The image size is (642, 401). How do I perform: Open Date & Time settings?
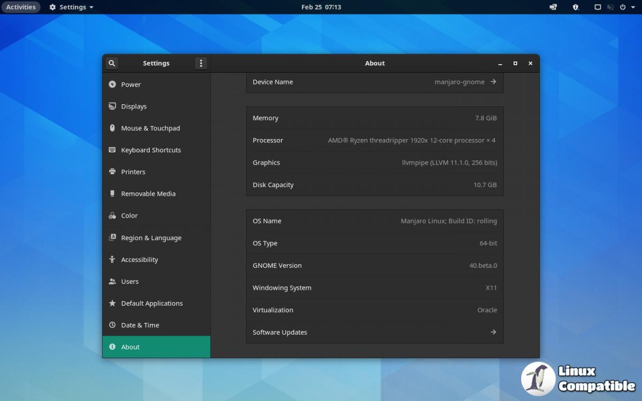click(x=140, y=325)
